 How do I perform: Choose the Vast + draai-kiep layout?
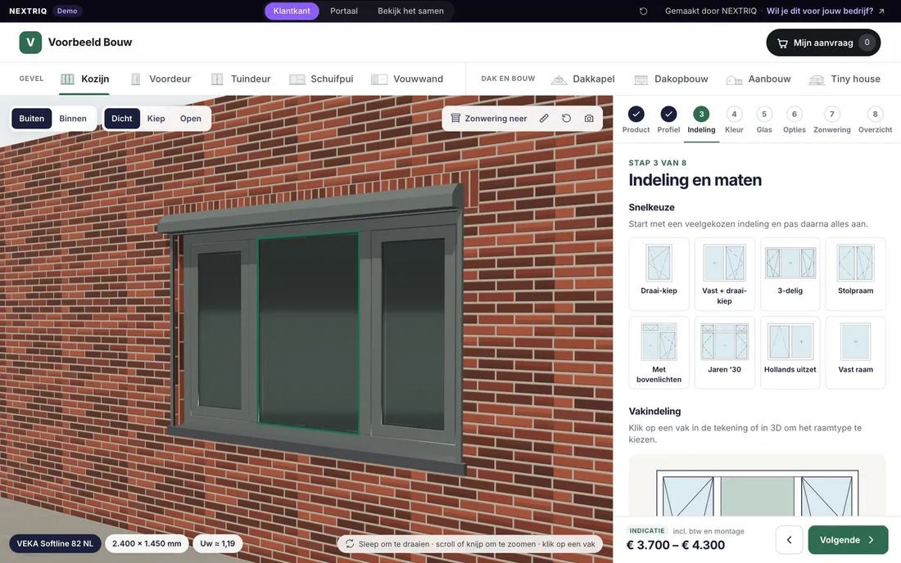(724, 274)
